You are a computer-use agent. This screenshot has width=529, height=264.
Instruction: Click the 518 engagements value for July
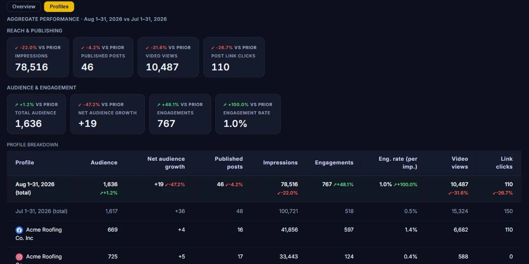coord(349,211)
